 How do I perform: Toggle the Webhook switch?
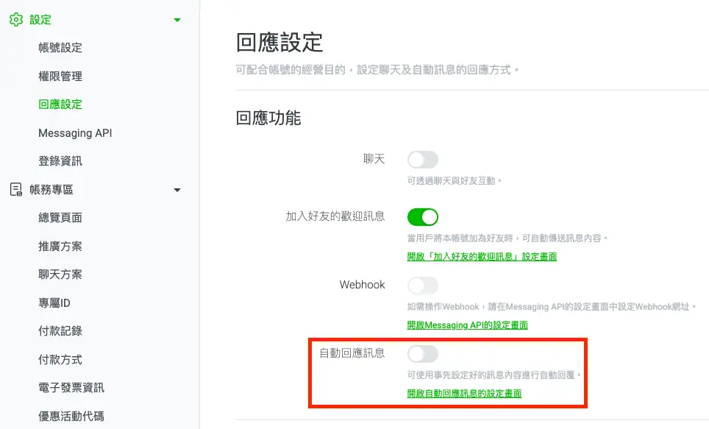pyautogui.click(x=423, y=286)
